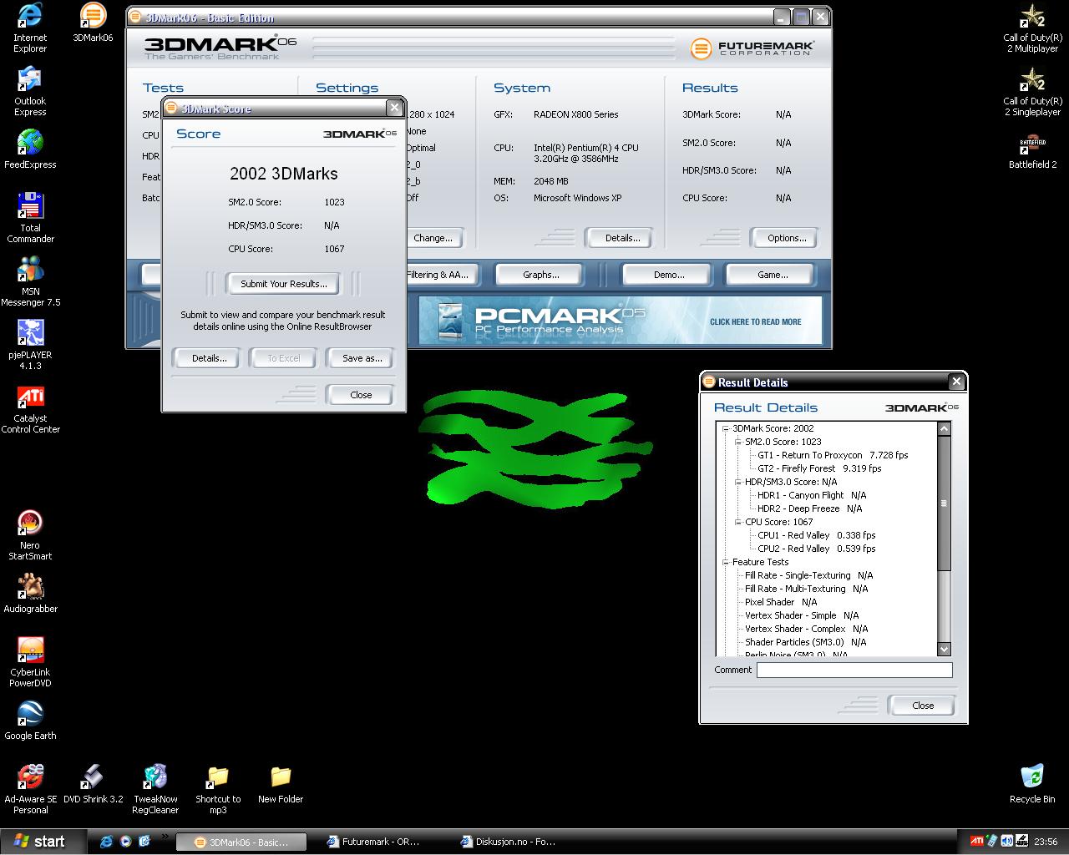Image resolution: width=1069 pixels, height=855 pixels.
Task: Select Fill Rate - Single-Texturing row
Action: click(809, 575)
